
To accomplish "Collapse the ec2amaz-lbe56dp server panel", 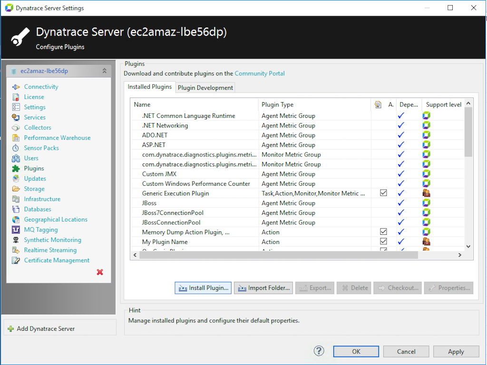I will pyautogui.click(x=104, y=71).
